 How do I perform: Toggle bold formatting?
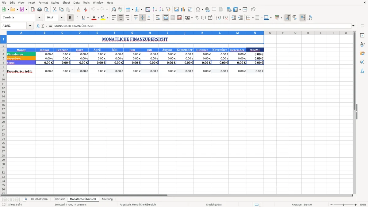tap(70, 17)
